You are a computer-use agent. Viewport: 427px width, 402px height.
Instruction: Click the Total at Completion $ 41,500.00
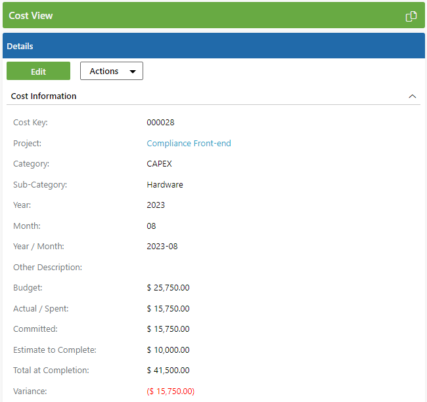click(168, 371)
